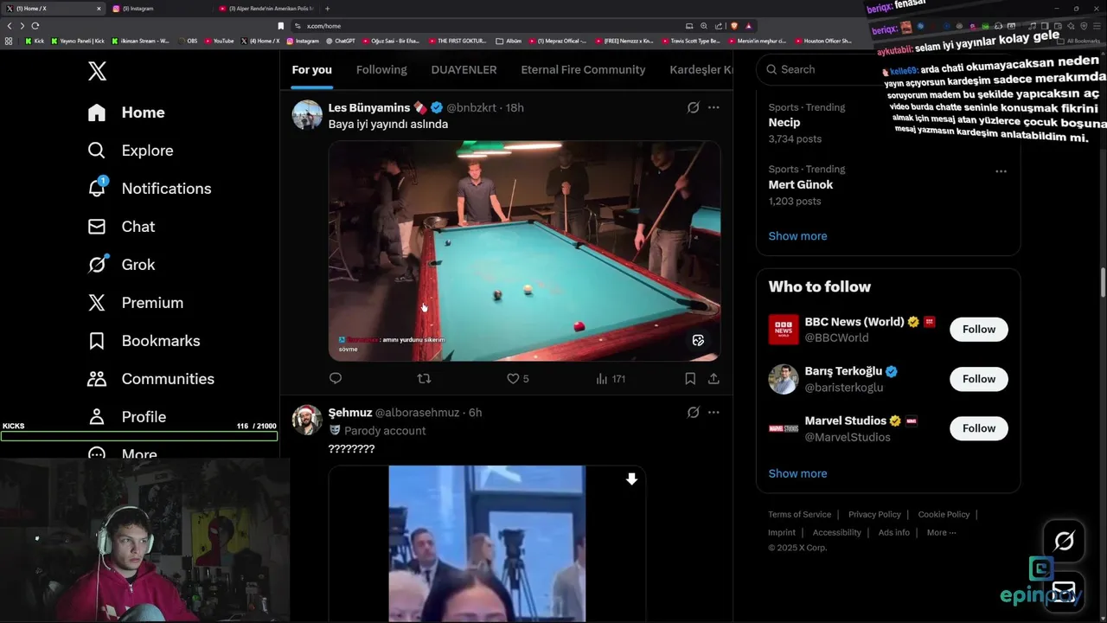The height and width of the screenshot is (623, 1107).
Task: Expand More menu in the sidebar
Action: tap(123, 454)
